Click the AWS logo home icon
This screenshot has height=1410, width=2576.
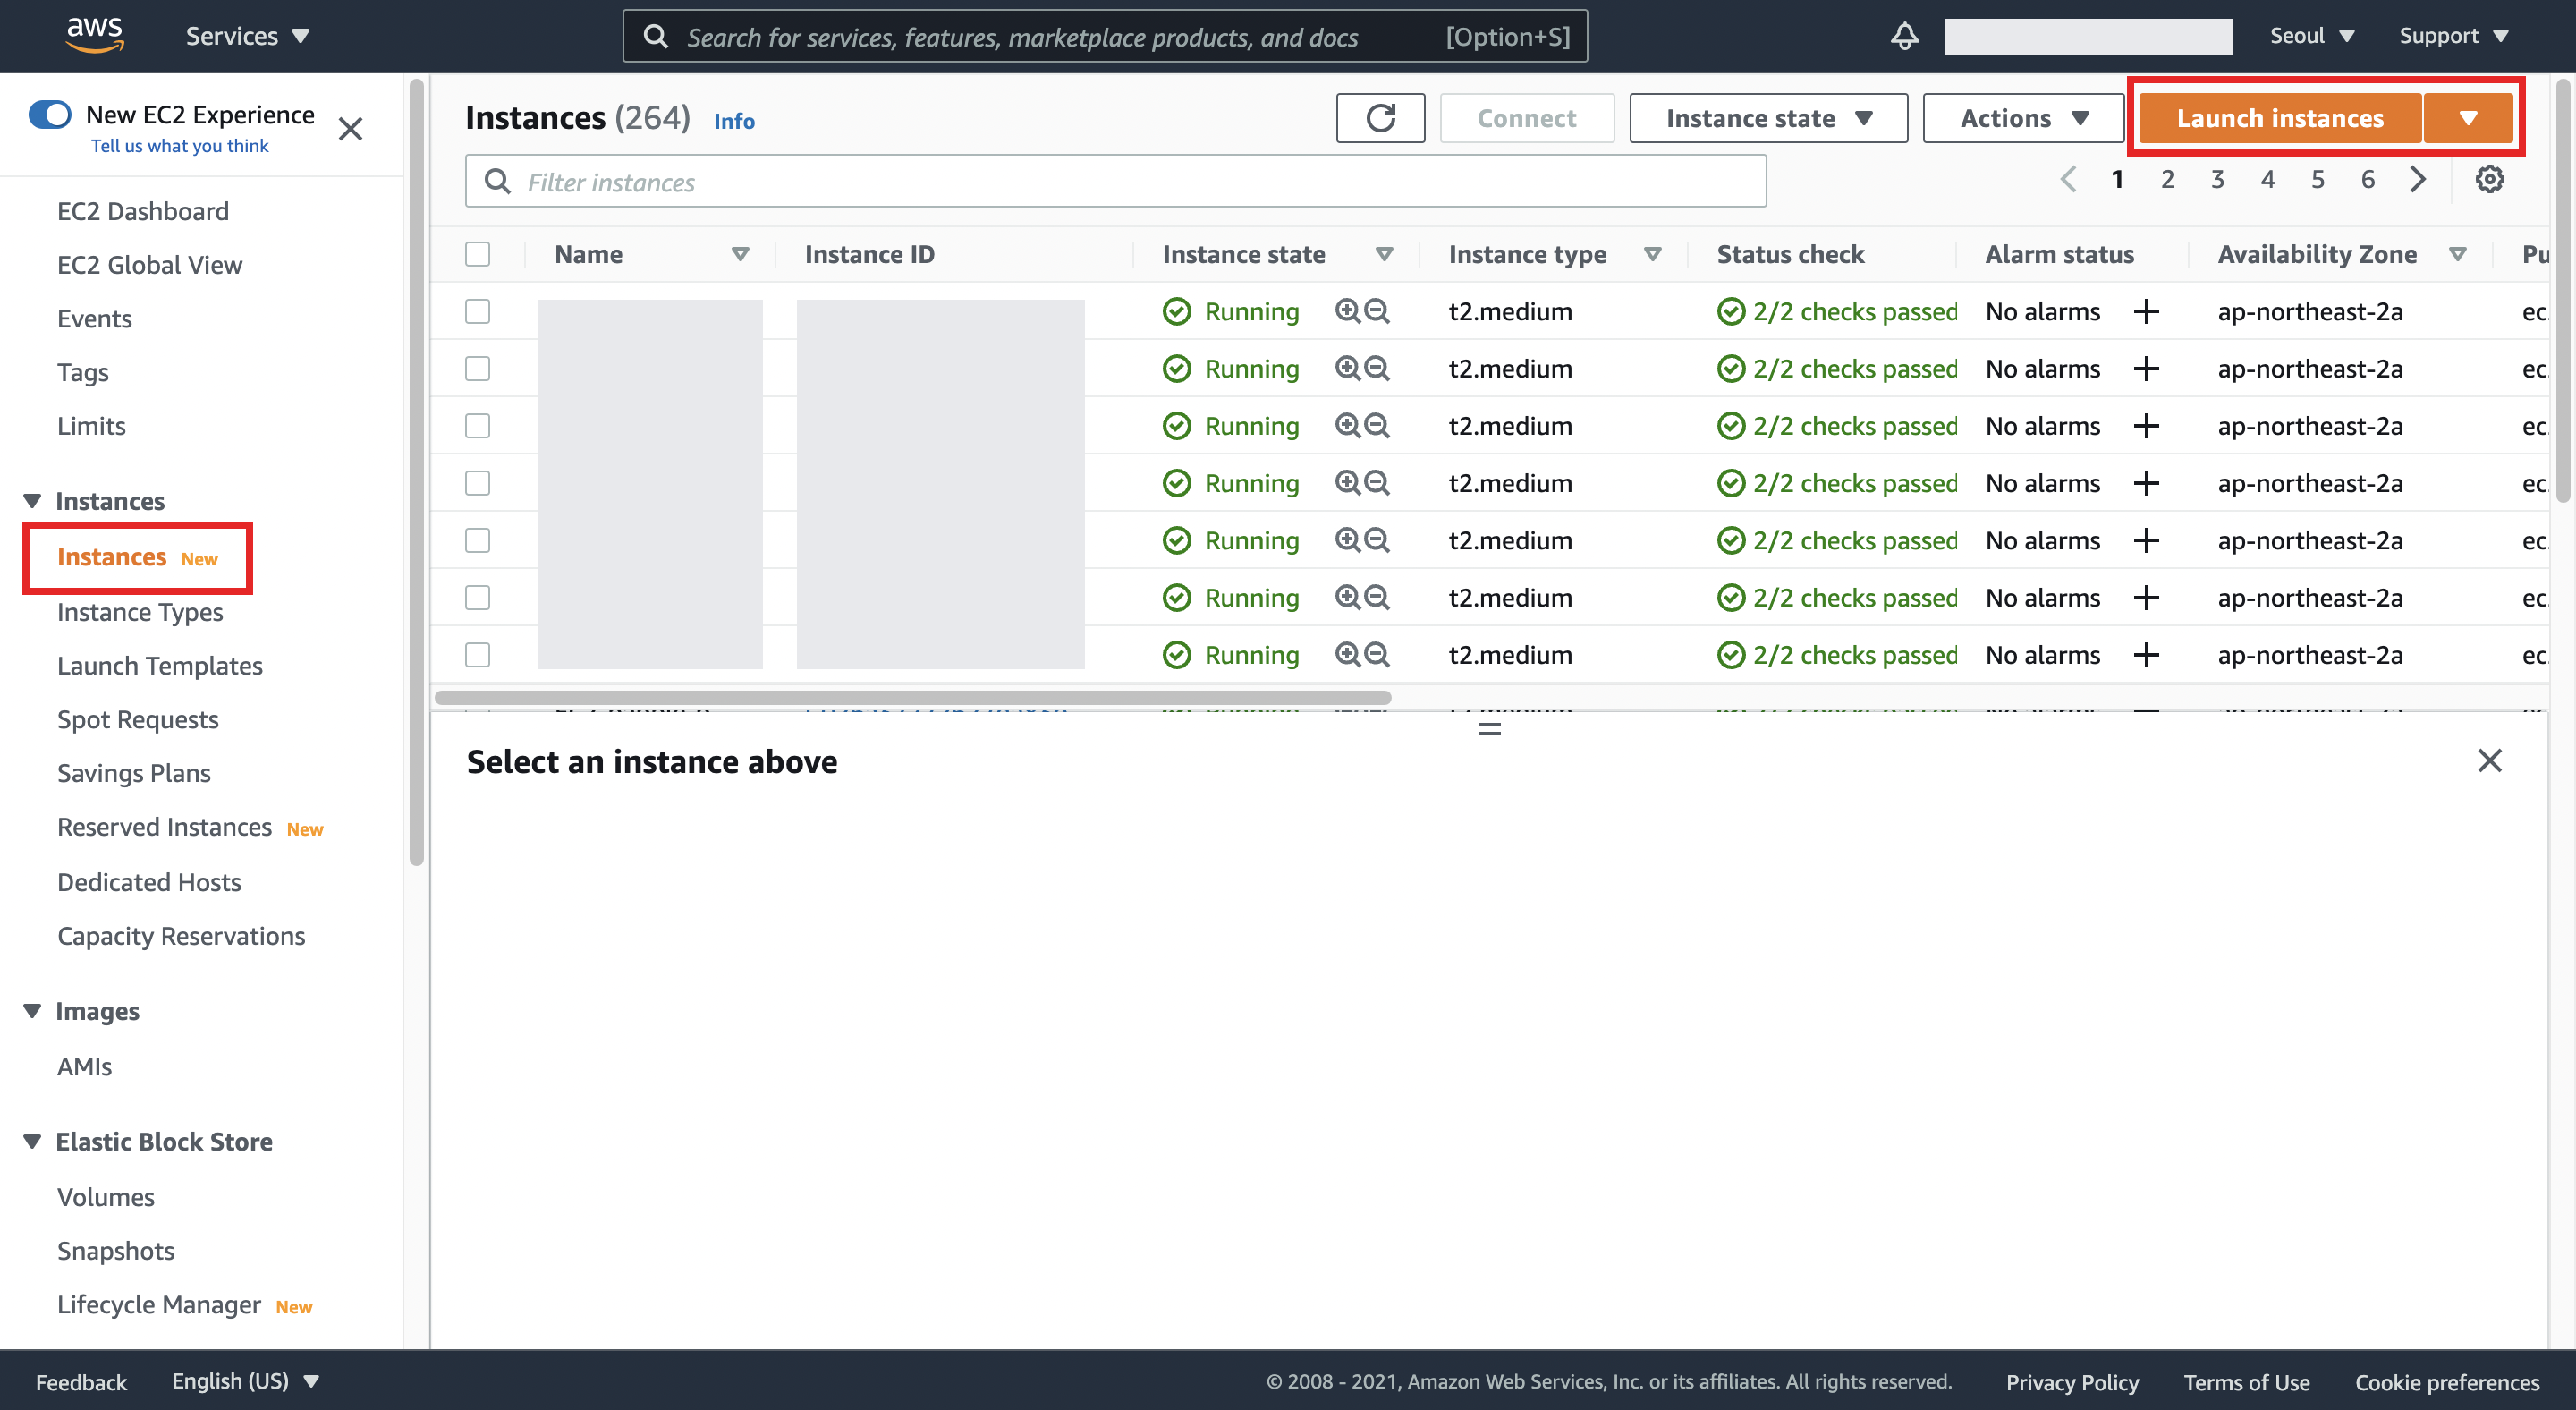click(x=94, y=34)
